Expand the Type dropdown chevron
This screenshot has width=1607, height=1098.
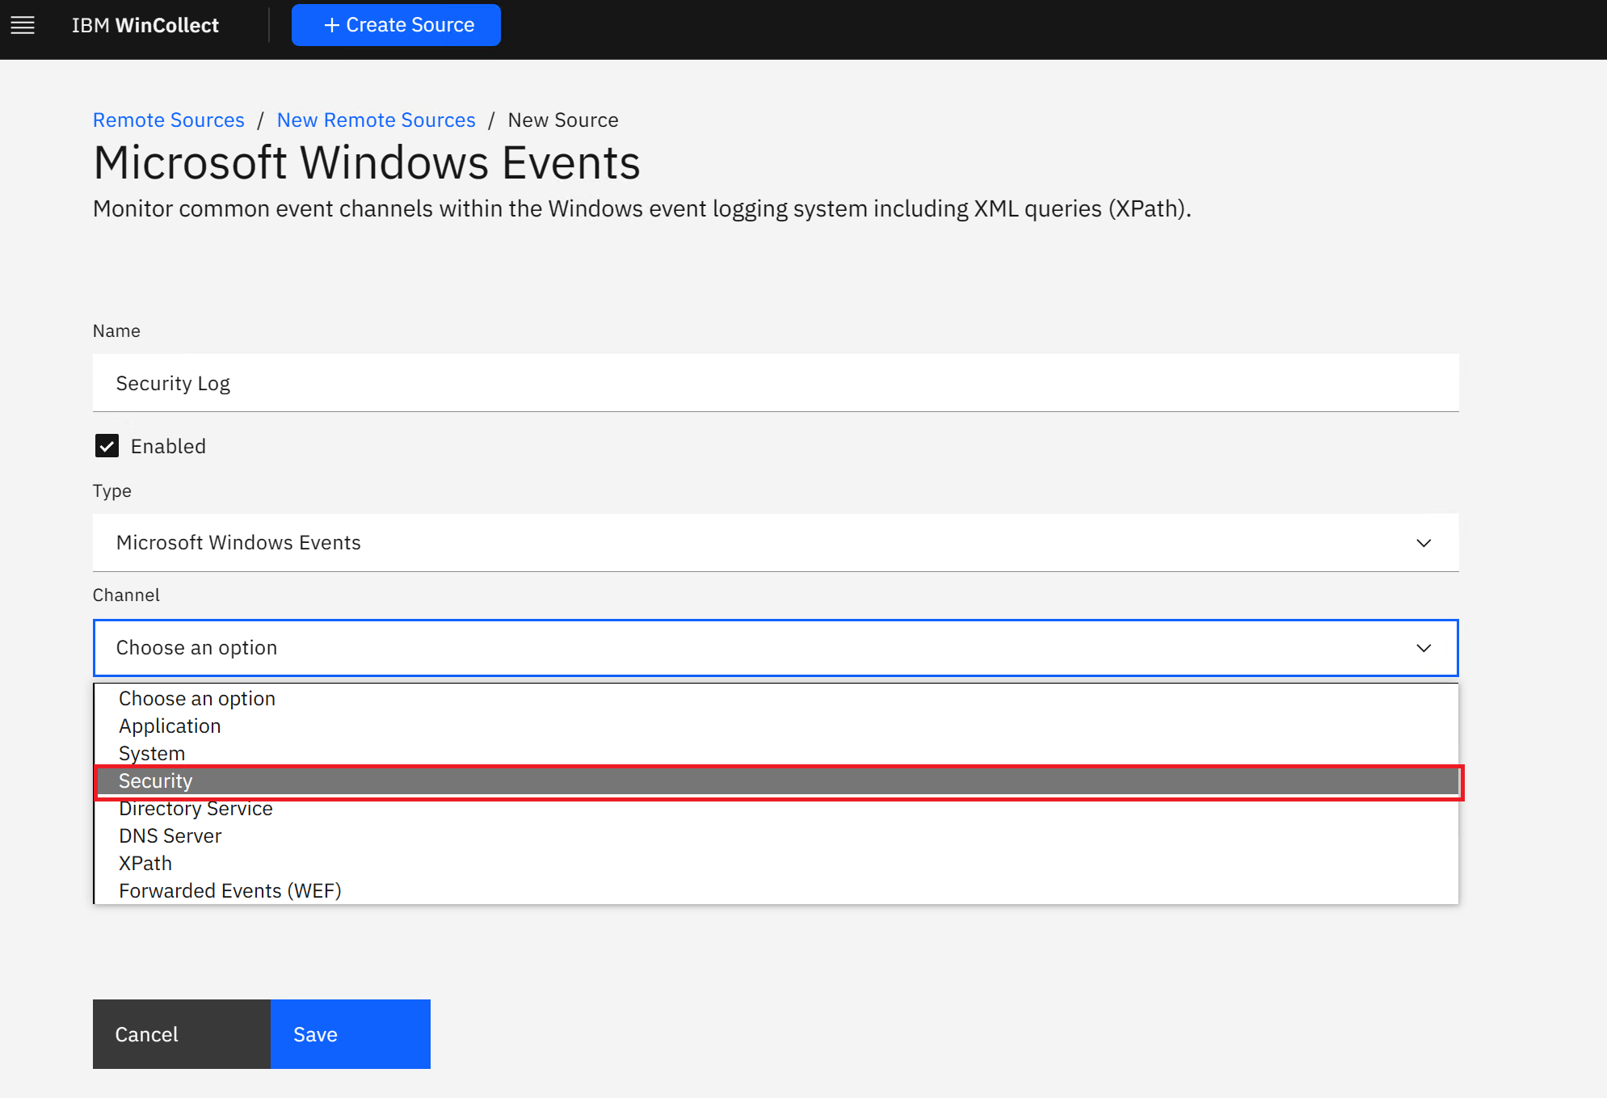(1424, 543)
